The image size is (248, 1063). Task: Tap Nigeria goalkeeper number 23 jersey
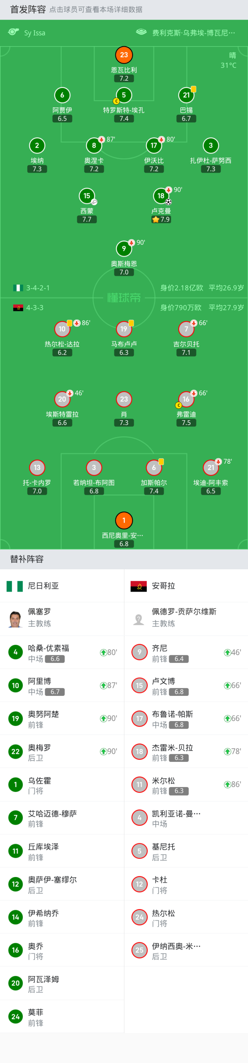pyautogui.click(x=124, y=55)
